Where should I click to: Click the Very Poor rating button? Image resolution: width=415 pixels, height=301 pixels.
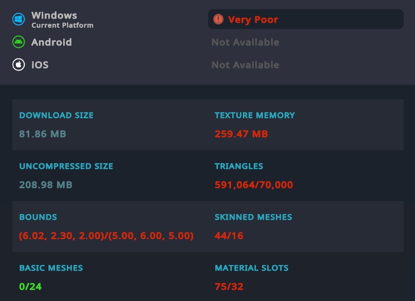coord(305,19)
